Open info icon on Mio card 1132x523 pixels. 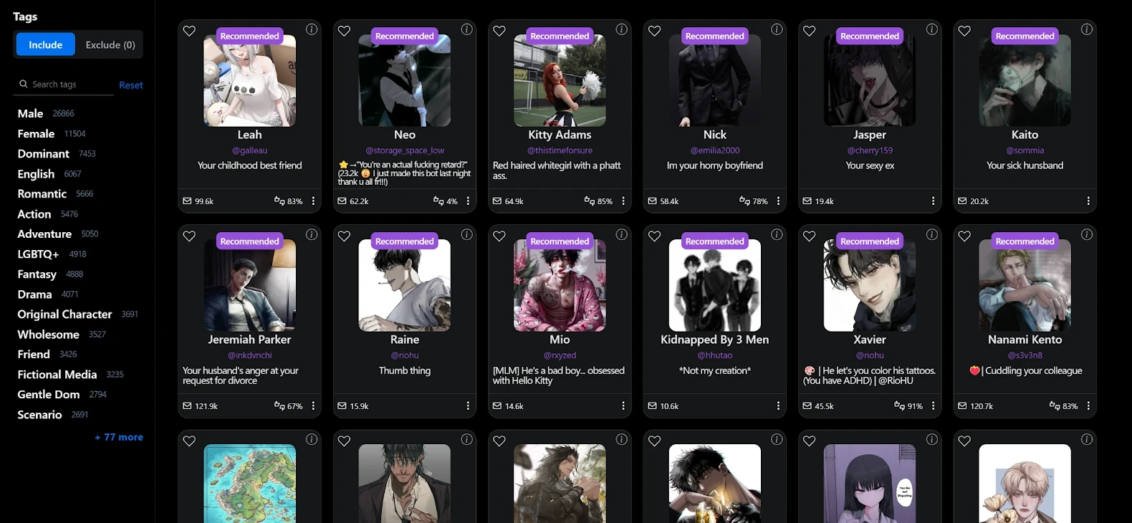[x=622, y=234]
